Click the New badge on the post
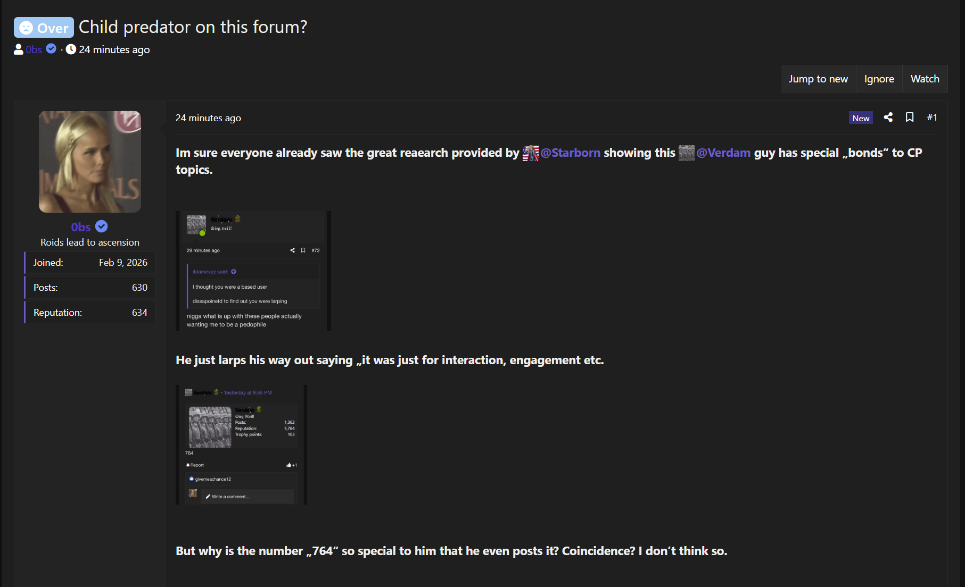965x587 pixels. click(x=860, y=118)
